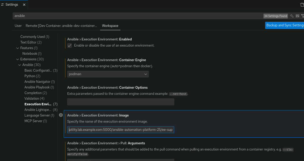Open the Ansible Lightspeed settings category
This screenshot has width=304, height=161.
38,110
